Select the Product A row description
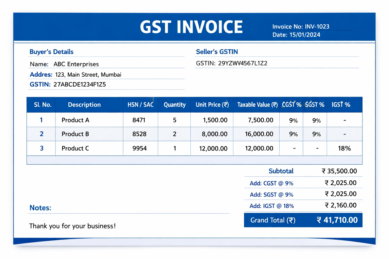Screen dimensions: 389x259 [x=75, y=120]
